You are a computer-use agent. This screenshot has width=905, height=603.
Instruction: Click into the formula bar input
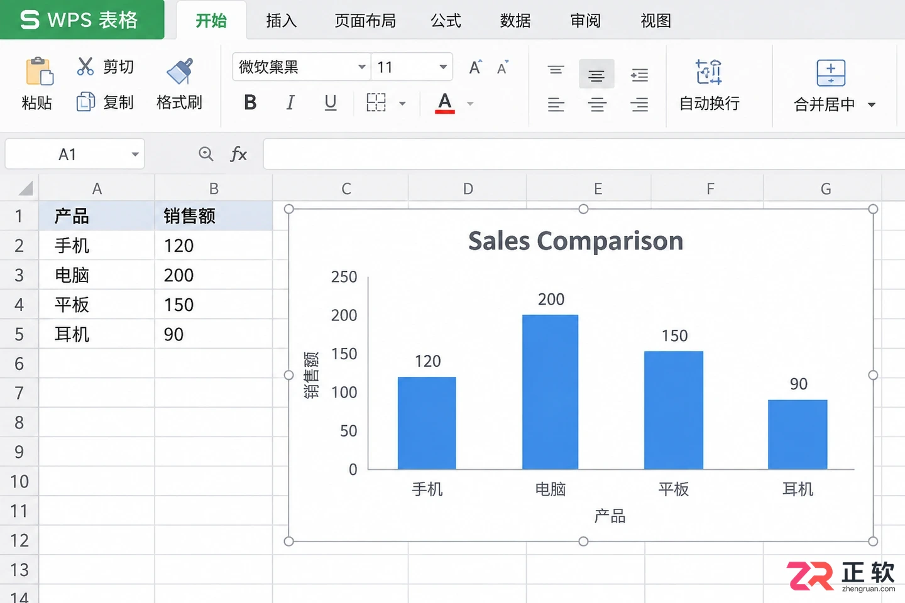[584, 155]
